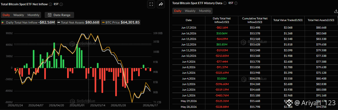Click the Jun 15,2026 date cell

pos(189,39)
